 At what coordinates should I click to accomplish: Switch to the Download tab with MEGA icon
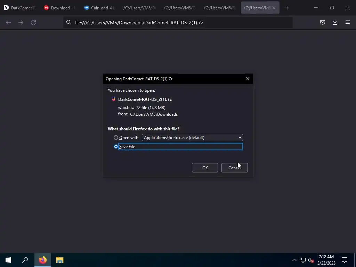pyautogui.click(x=60, y=8)
